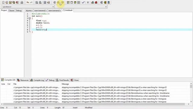193x109 pixels.
Task: Click the horizontal scrollbar's right arrow
Action: pyautogui.click(x=188, y=104)
